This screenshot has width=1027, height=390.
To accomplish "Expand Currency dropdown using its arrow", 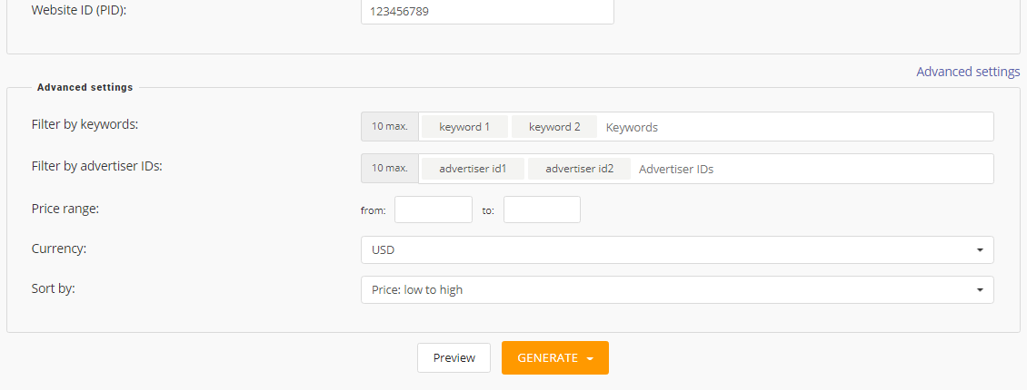I will [x=980, y=250].
